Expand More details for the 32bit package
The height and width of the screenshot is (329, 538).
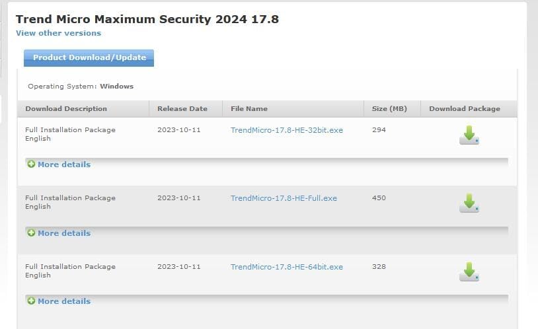[59, 164]
